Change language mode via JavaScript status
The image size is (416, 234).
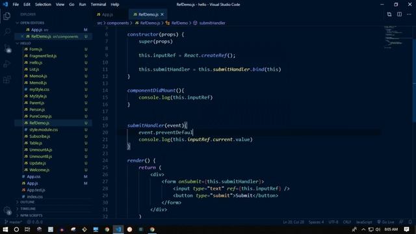click(364, 222)
